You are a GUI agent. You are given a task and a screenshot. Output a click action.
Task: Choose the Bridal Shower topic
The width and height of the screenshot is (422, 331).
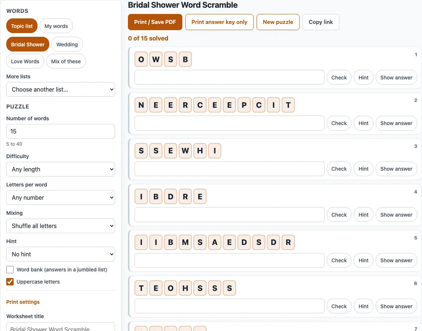pos(28,44)
